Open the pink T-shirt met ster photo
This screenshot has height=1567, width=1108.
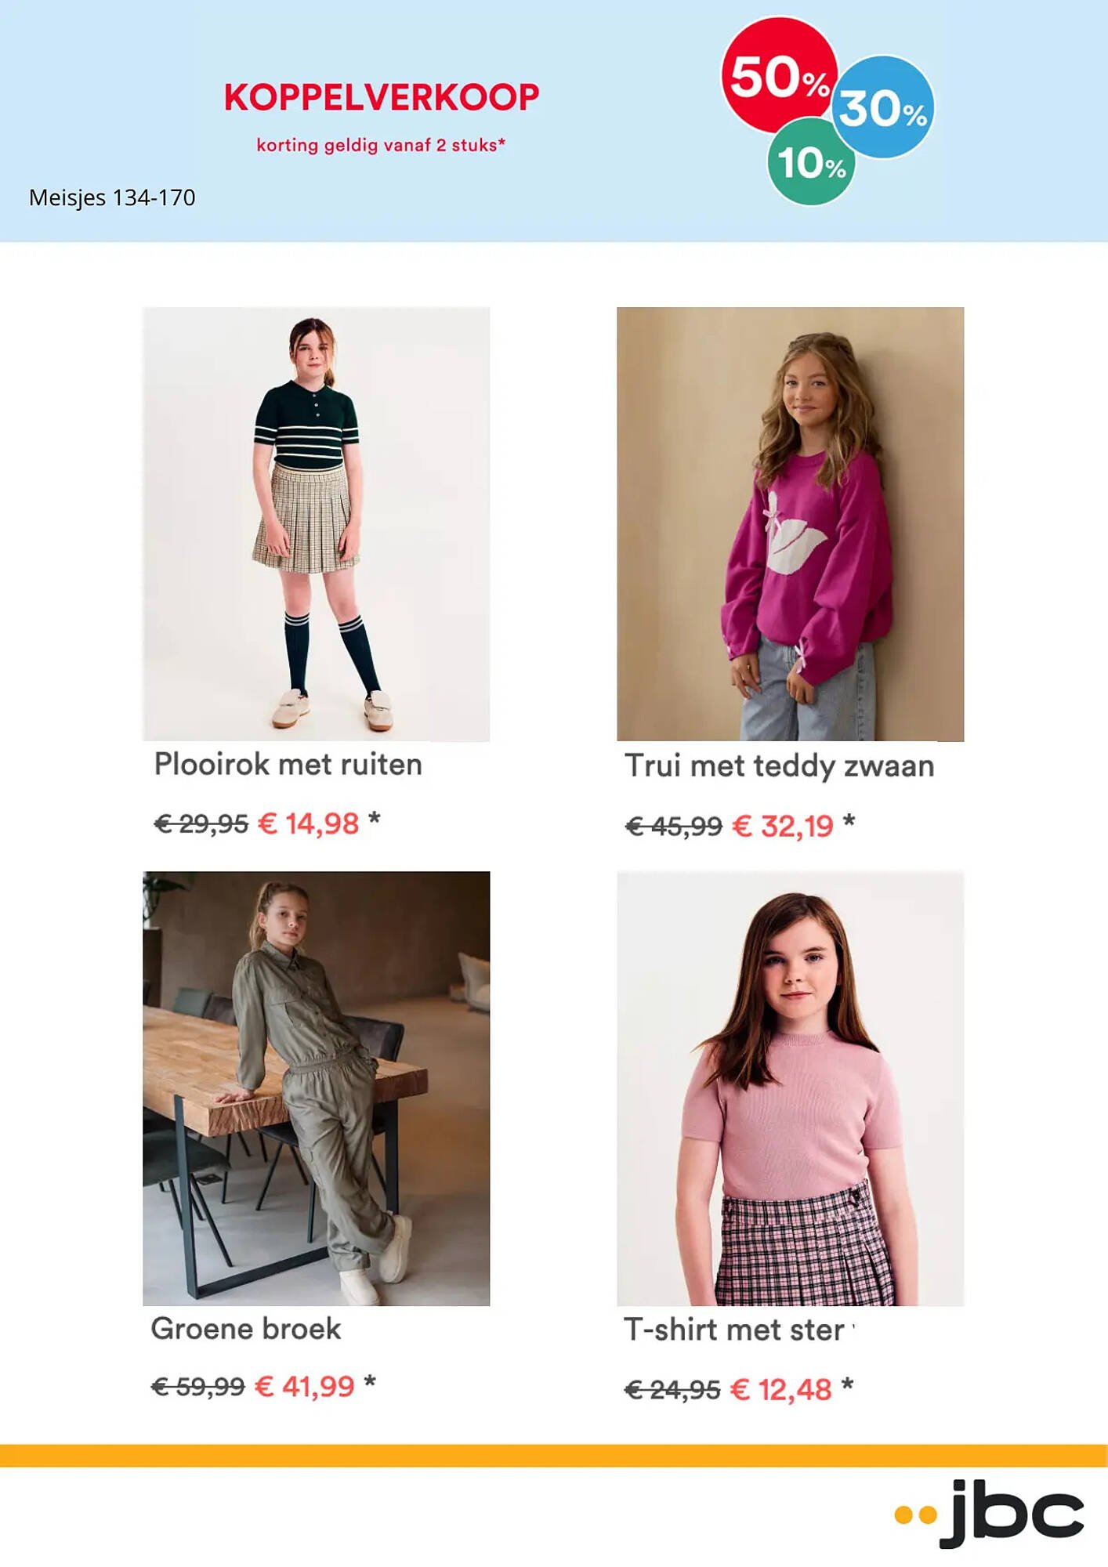[x=791, y=1088]
